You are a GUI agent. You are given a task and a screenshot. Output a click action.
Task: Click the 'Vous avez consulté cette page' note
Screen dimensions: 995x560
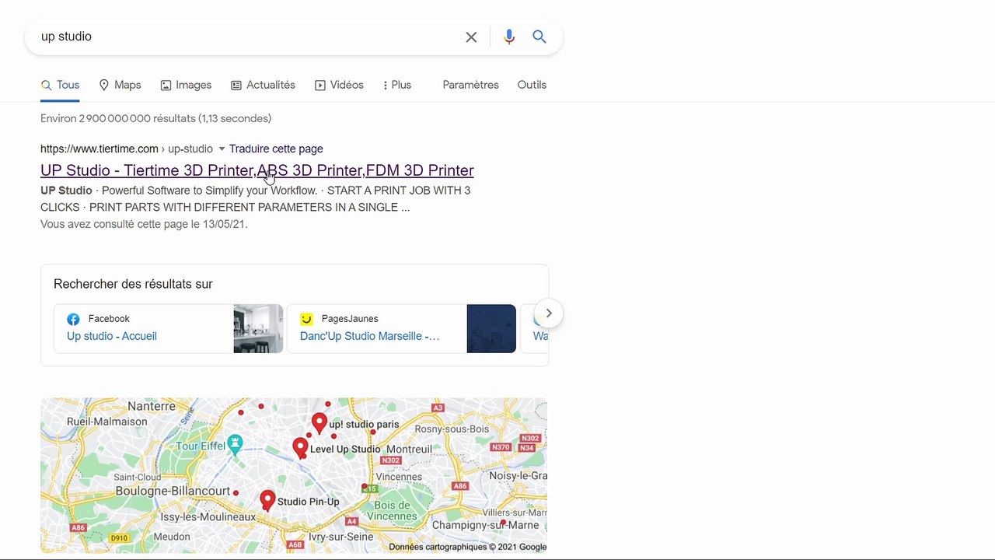tap(144, 224)
